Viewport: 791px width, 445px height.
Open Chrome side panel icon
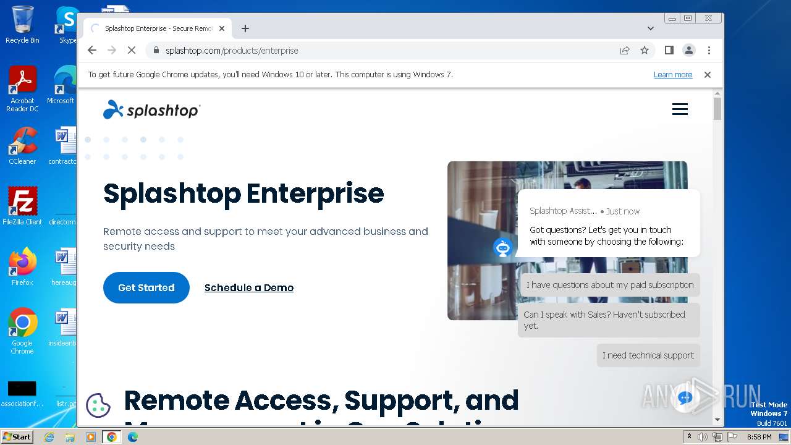[669, 50]
